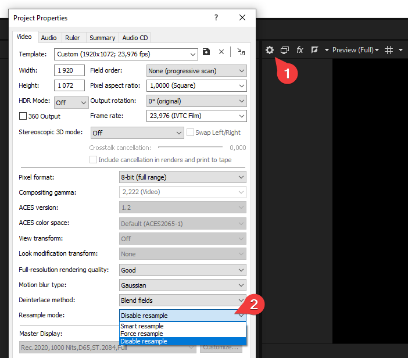Image resolution: width=408 pixels, height=358 pixels.
Task: Click the Width input field
Action: [69, 70]
